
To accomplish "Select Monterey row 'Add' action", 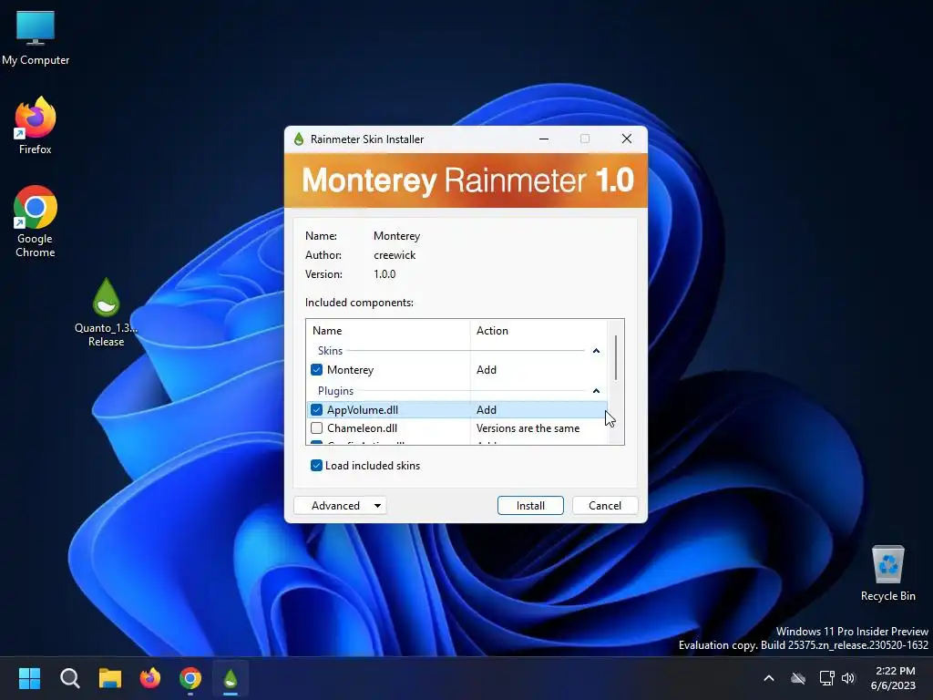I will 487,370.
